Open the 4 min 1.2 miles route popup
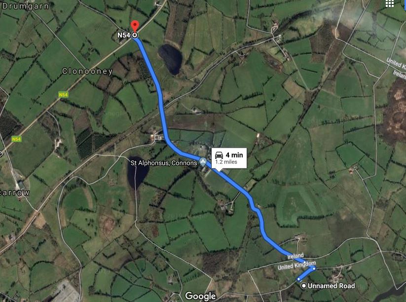406x302 pixels. [x=229, y=158]
